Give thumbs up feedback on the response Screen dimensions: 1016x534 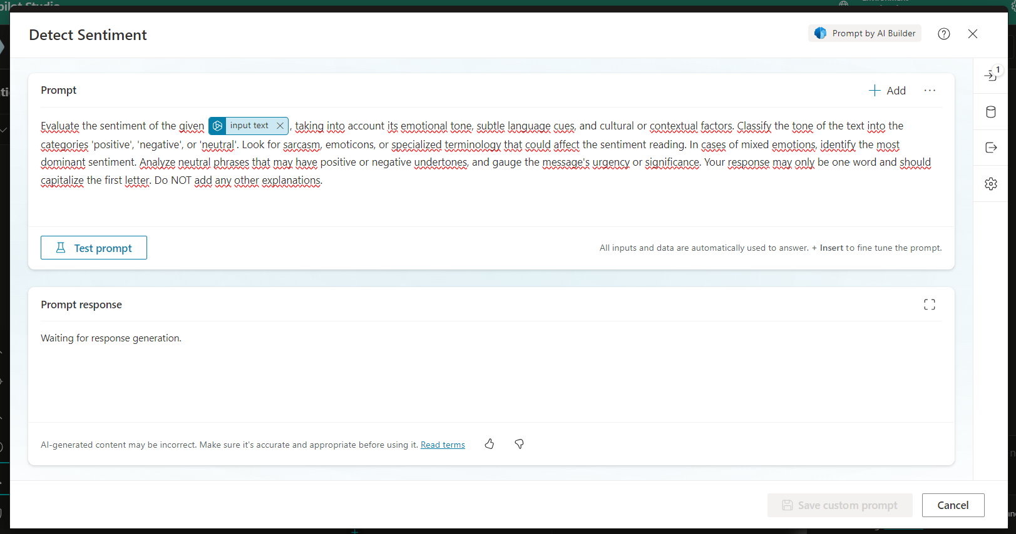490,444
